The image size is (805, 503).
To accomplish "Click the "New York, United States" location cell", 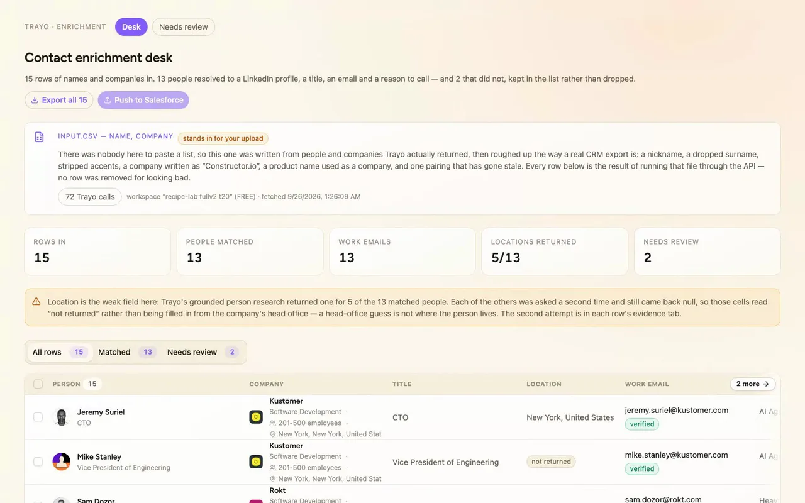I will [x=570, y=417].
